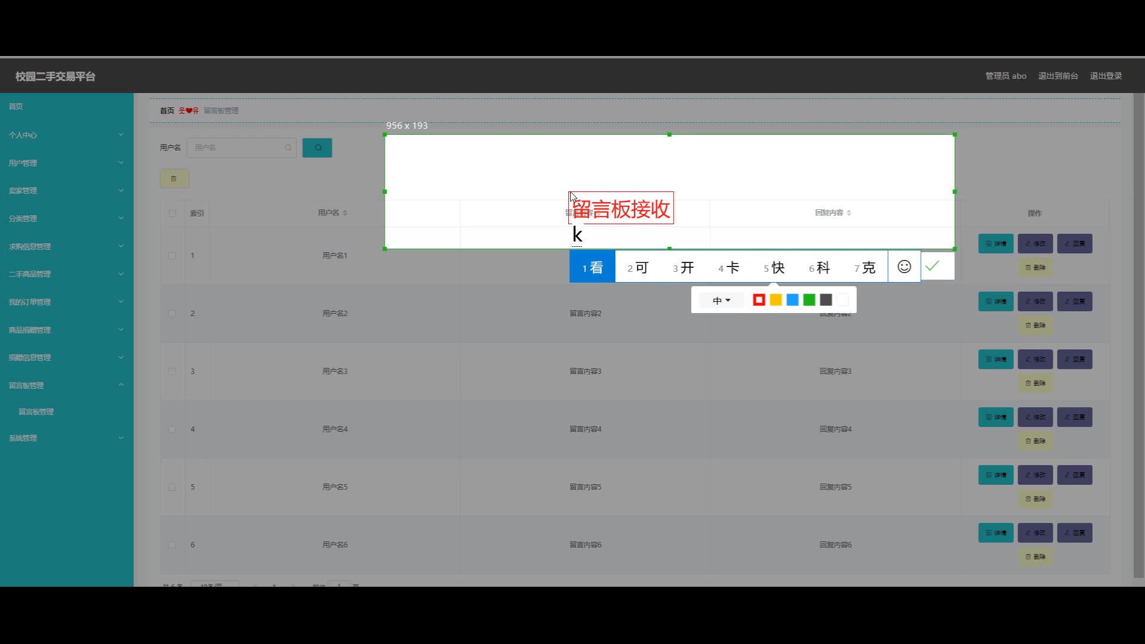Image resolution: width=1145 pixels, height=644 pixels.
Task: Select IME candidate 2 可
Action: 638,268
